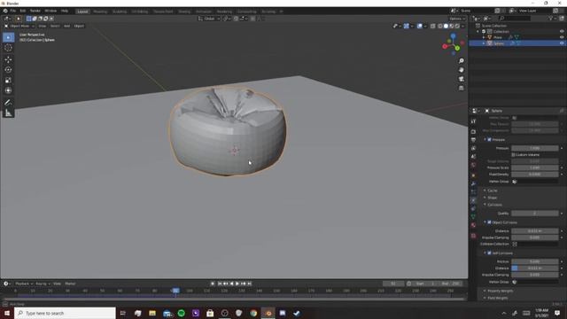Click the outliner search field

(x=515, y=18)
